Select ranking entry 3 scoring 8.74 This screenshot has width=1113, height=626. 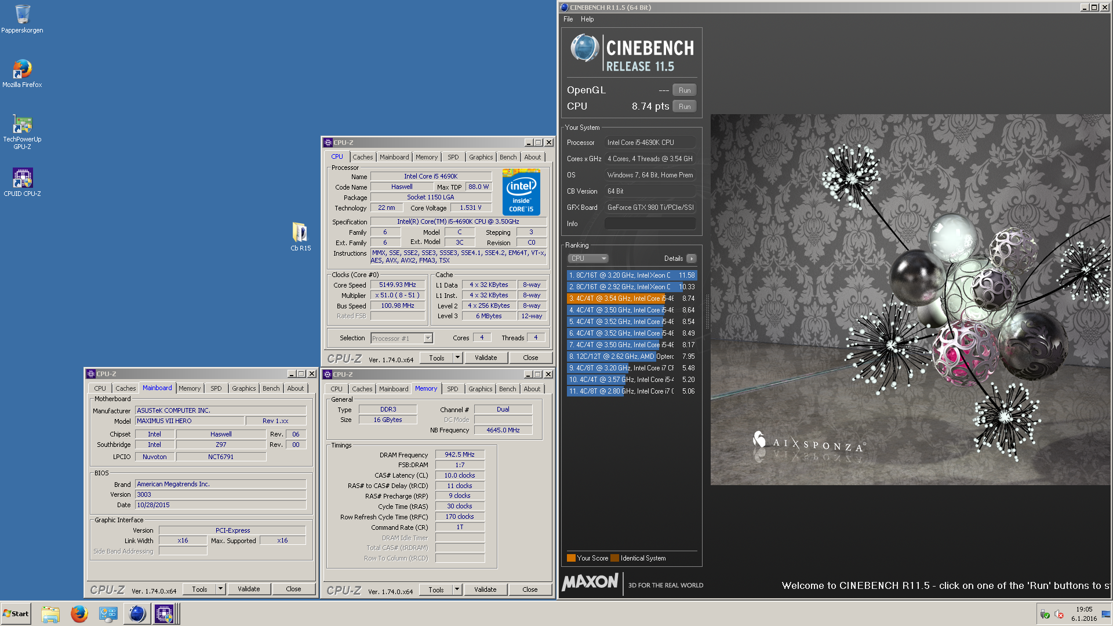coord(632,299)
